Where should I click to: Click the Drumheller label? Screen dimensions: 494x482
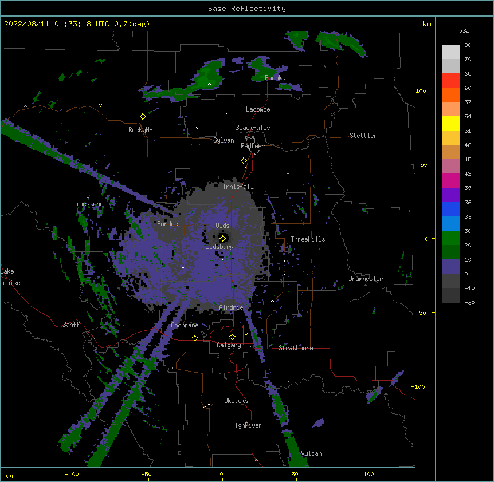(x=366, y=279)
